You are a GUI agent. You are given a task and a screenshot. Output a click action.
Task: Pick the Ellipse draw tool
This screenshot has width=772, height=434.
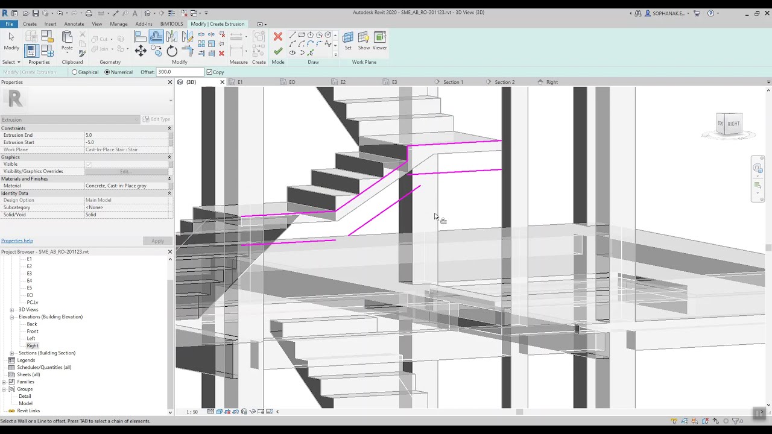pyautogui.click(x=293, y=53)
